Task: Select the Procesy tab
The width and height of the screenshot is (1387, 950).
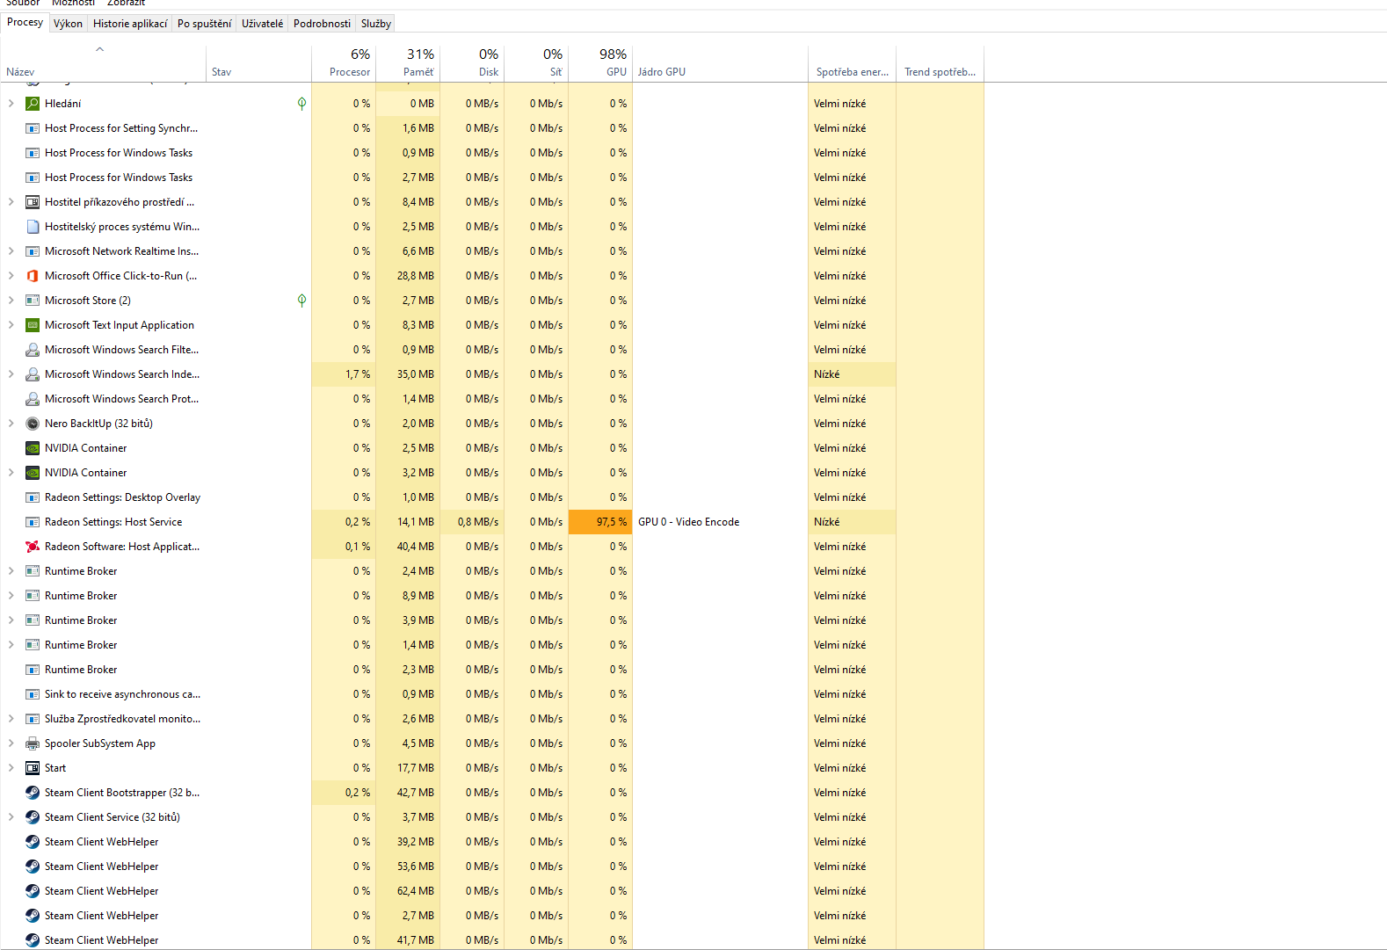Action: pyautogui.click(x=25, y=23)
